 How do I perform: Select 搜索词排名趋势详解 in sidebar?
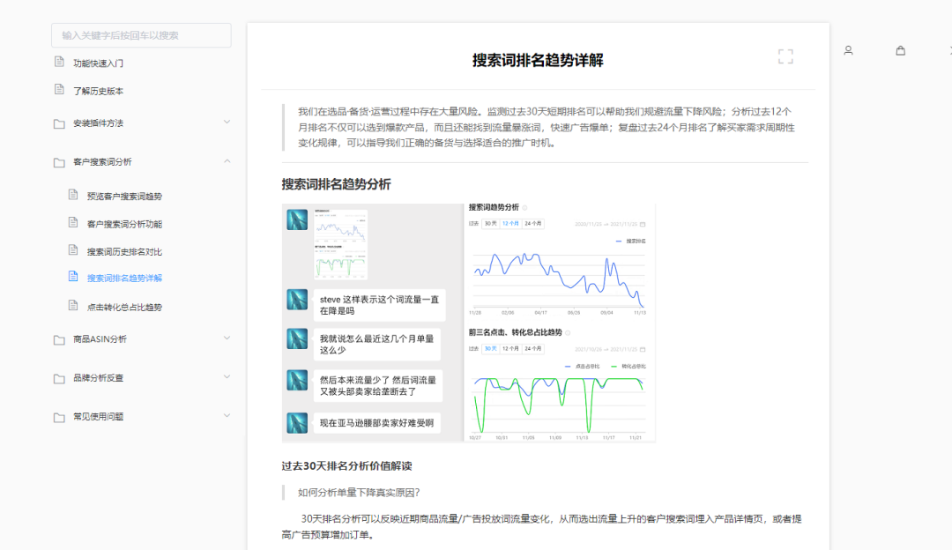click(x=124, y=278)
